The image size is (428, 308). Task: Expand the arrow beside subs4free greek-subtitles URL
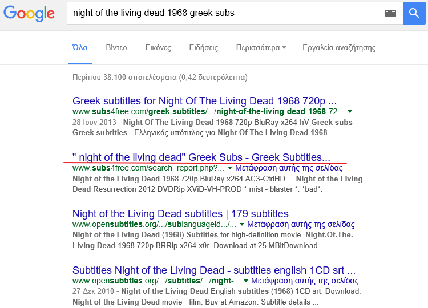350,111
